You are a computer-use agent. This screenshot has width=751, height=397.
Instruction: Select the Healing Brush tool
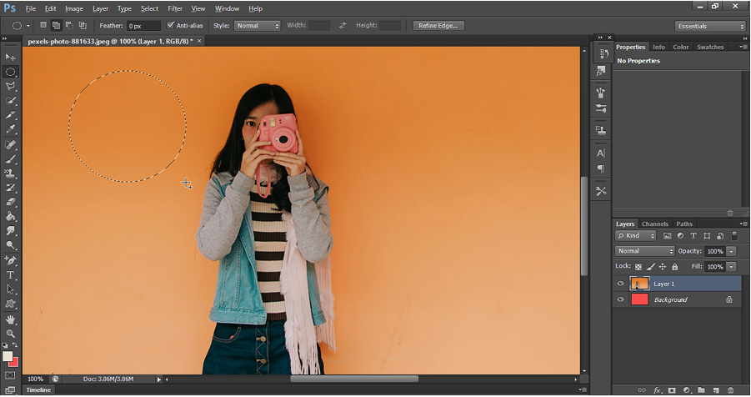[x=10, y=145]
